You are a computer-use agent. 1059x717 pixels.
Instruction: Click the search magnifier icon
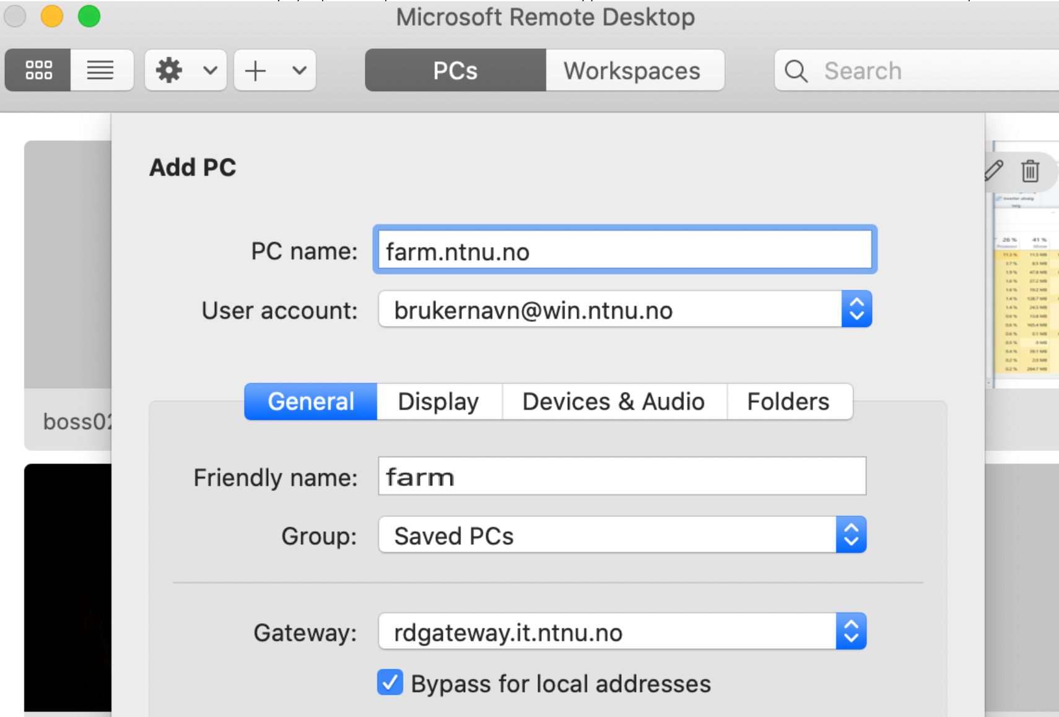click(796, 71)
